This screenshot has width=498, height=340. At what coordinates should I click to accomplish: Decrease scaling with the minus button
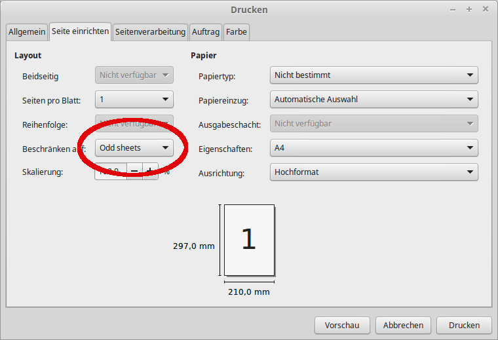point(134,172)
